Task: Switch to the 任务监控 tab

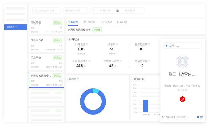Action: click(73, 22)
